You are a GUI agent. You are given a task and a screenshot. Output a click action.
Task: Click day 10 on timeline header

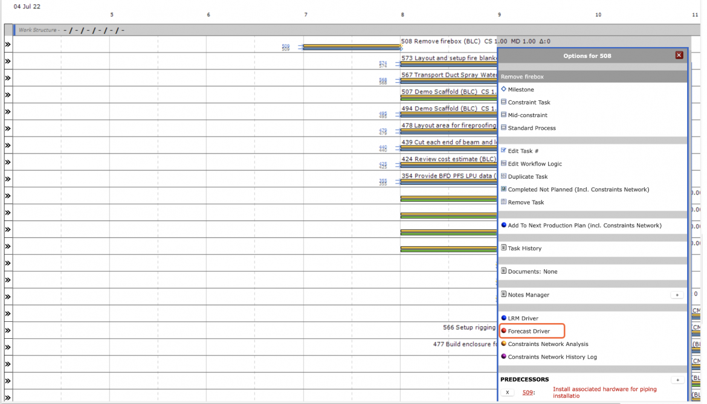598,15
